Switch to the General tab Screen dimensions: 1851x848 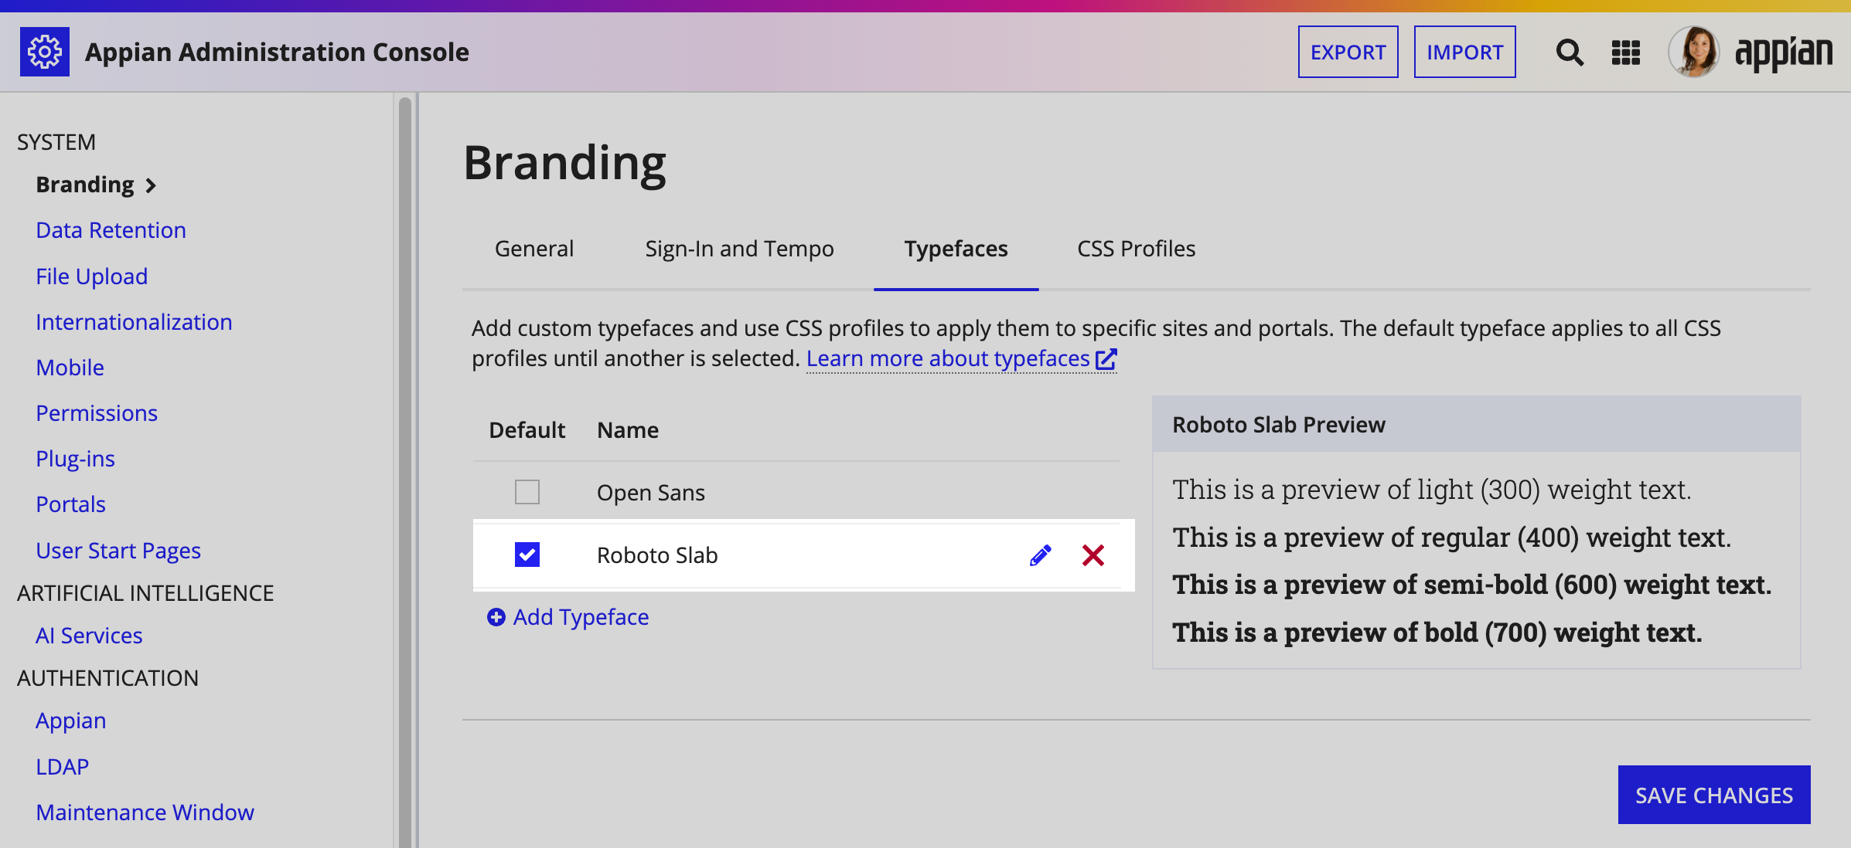pyautogui.click(x=534, y=249)
